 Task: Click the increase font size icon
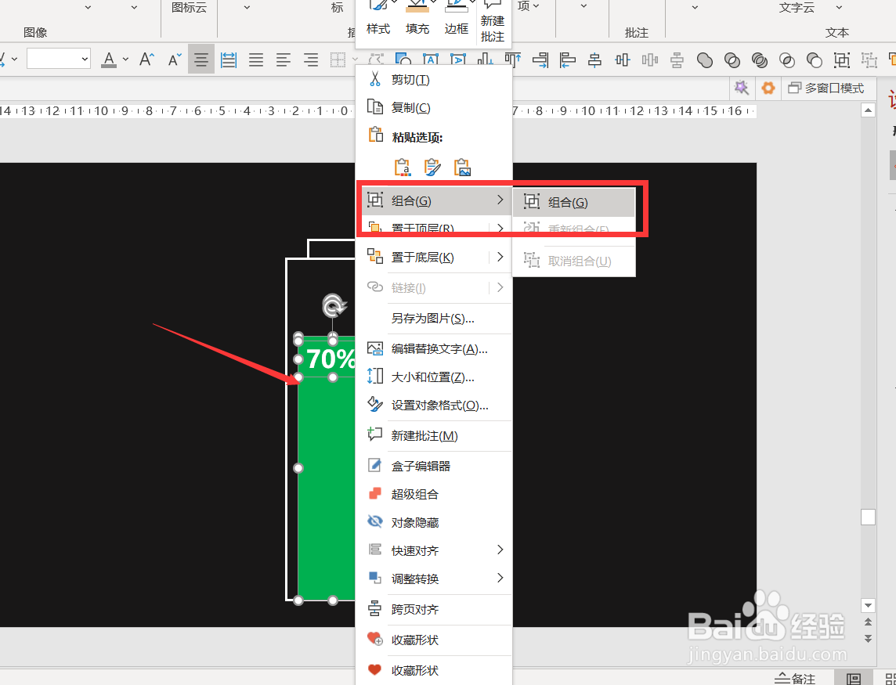146,59
